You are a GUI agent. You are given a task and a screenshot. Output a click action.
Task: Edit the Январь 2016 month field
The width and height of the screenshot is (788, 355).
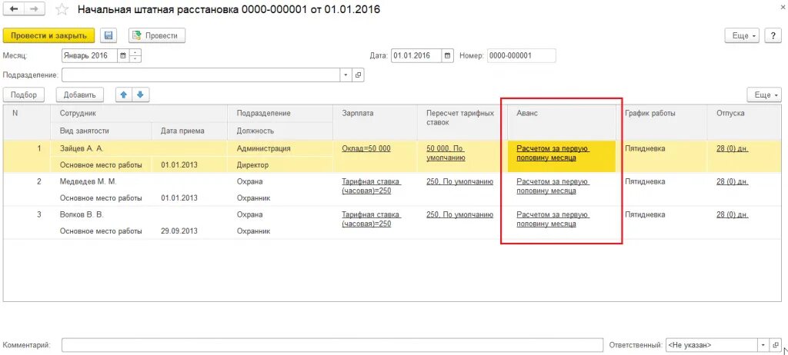[x=89, y=56]
